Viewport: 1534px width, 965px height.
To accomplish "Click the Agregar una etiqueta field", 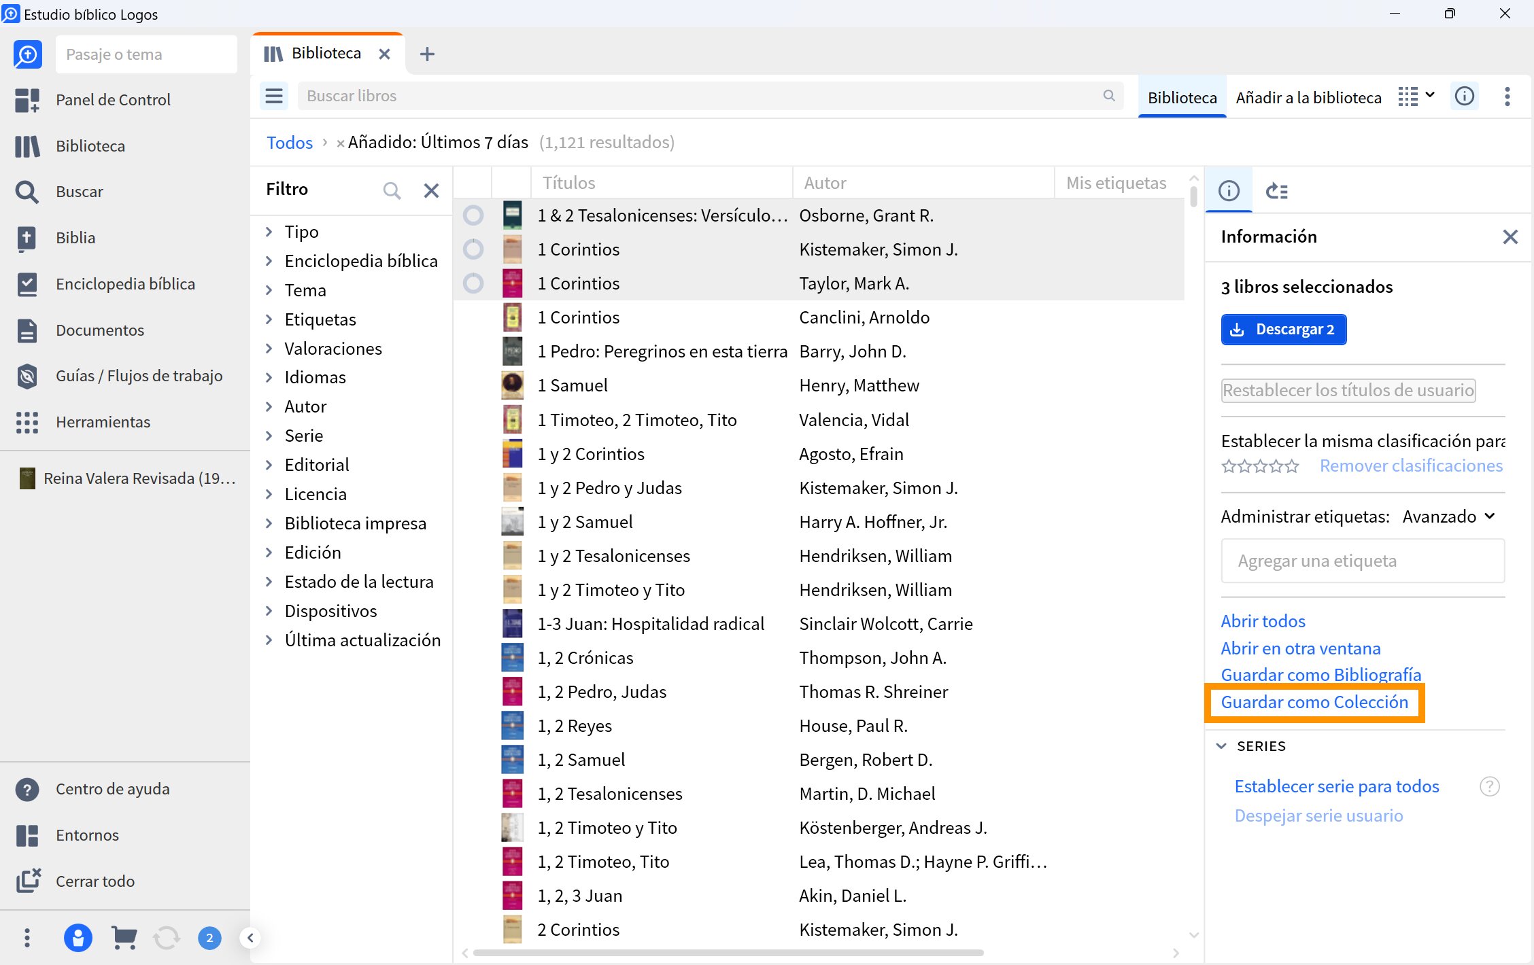I will (x=1363, y=561).
